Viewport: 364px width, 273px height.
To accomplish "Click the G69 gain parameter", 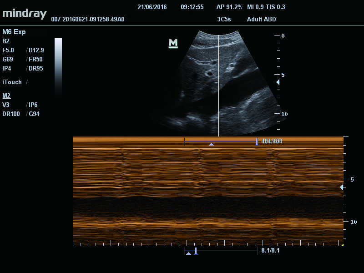I will click(x=8, y=59).
